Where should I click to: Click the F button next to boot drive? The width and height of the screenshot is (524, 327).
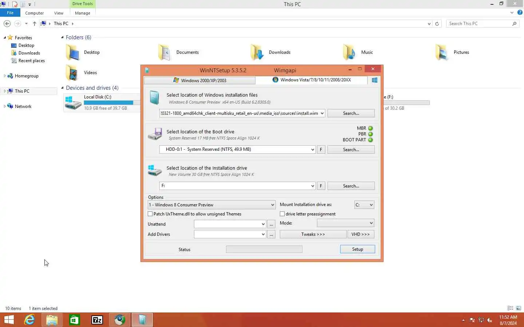[321, 150]
